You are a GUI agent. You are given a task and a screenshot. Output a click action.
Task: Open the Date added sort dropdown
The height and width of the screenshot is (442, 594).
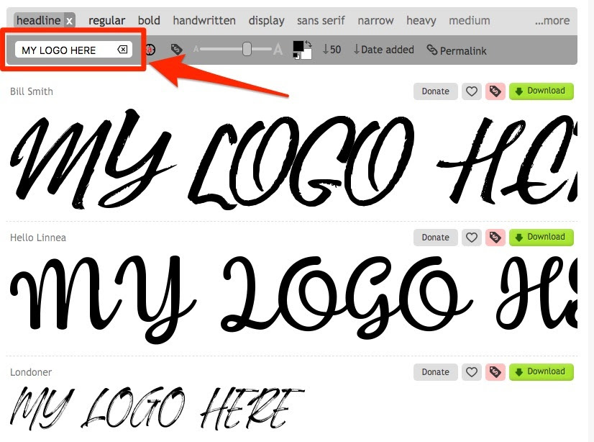383,50
